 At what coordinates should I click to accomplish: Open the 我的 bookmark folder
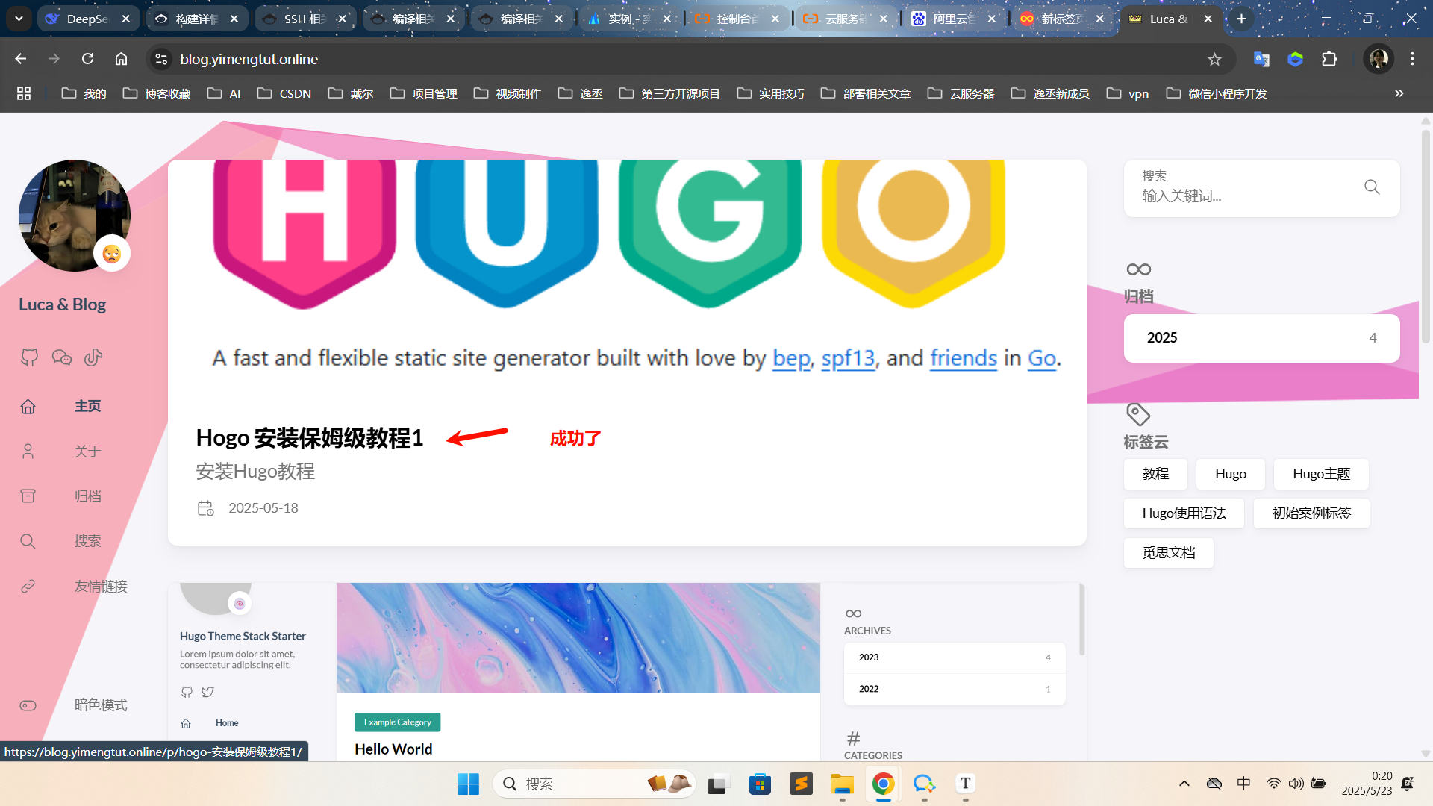pyautogui.click(x=84, y=93)
